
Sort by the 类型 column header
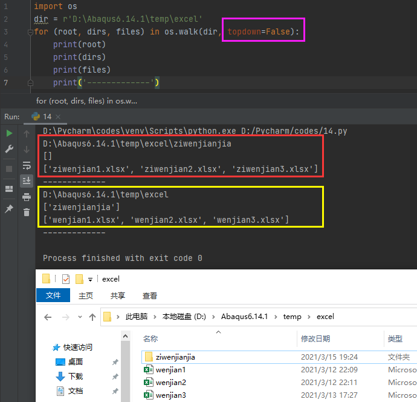395,338
